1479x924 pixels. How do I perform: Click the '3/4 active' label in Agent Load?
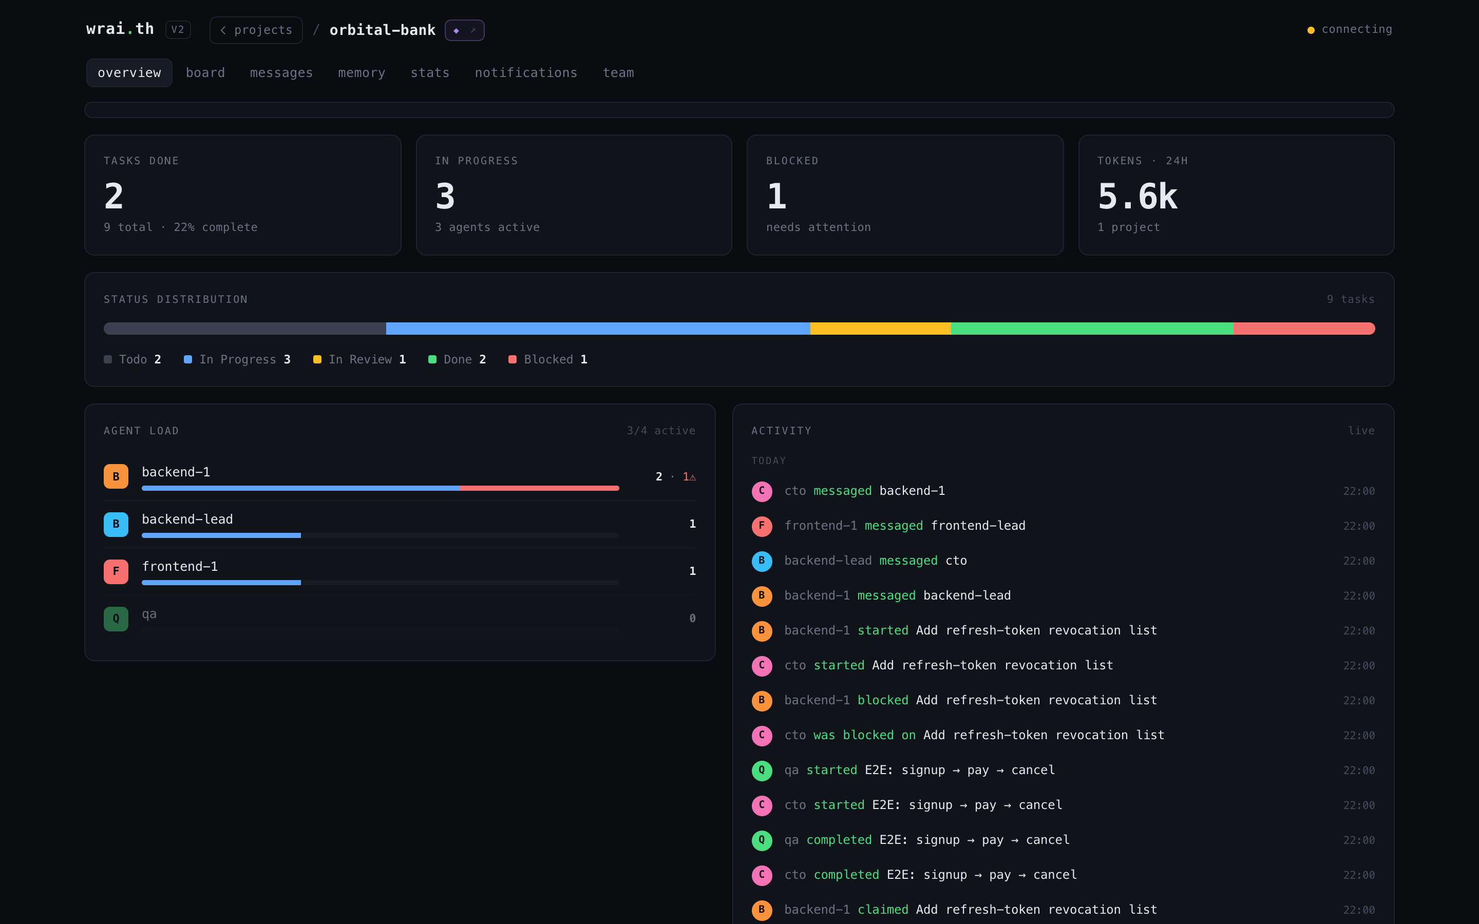pyautogui.click(x=661, y=431)
